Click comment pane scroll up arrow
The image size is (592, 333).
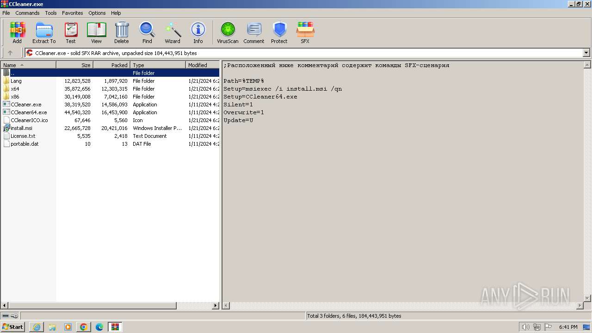coord(587,65)
